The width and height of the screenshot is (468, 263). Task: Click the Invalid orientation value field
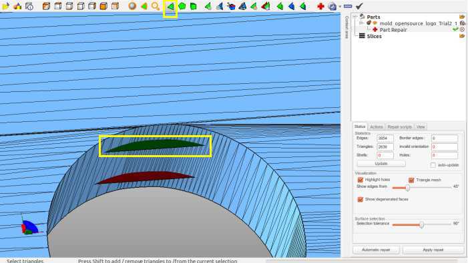tap(445, 146)
